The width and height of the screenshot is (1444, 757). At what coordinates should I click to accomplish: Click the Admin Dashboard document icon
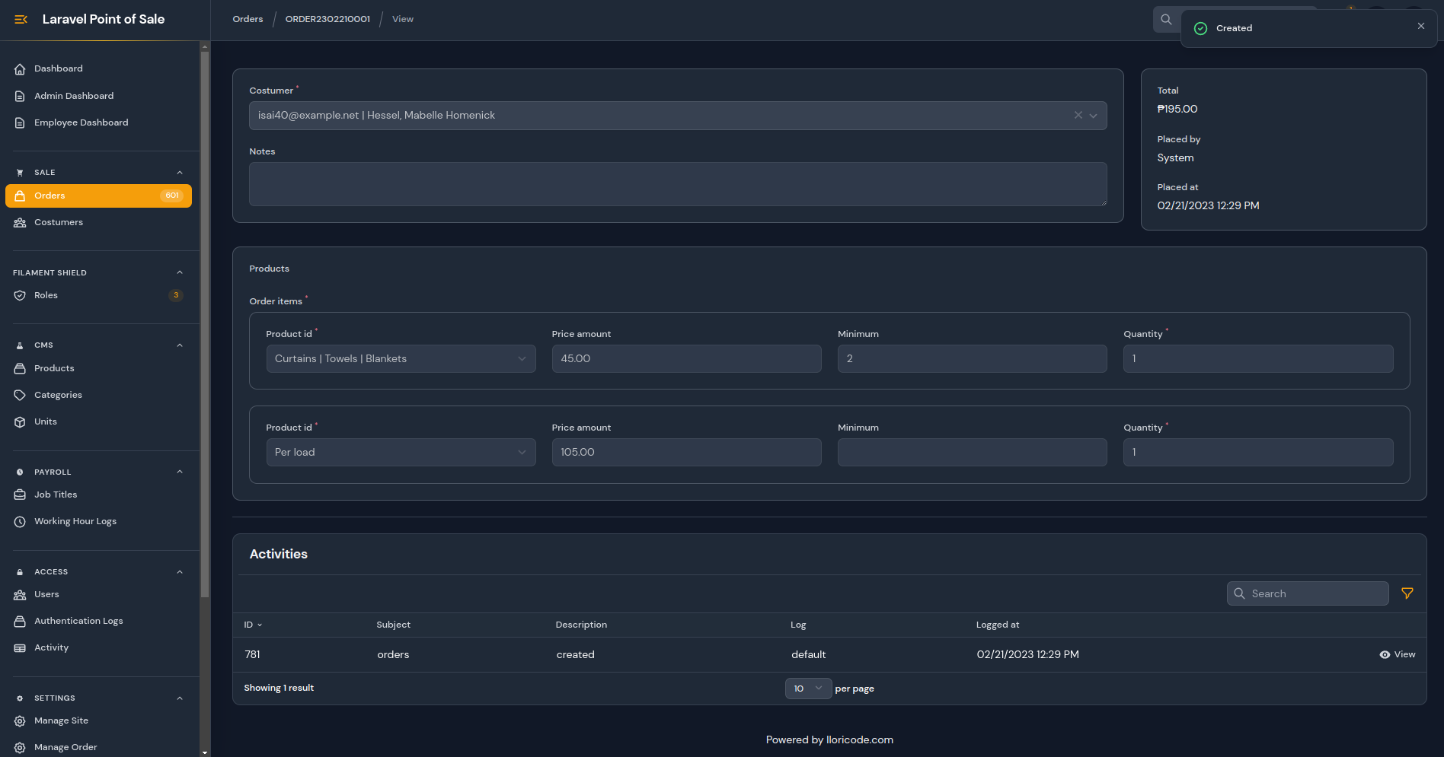click(20, 96)
